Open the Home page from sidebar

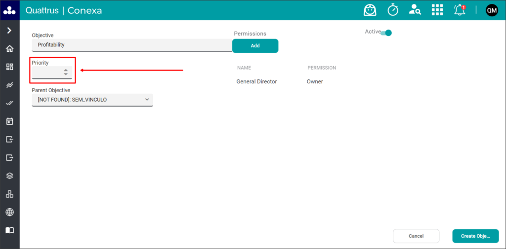(x=10, y=49)
